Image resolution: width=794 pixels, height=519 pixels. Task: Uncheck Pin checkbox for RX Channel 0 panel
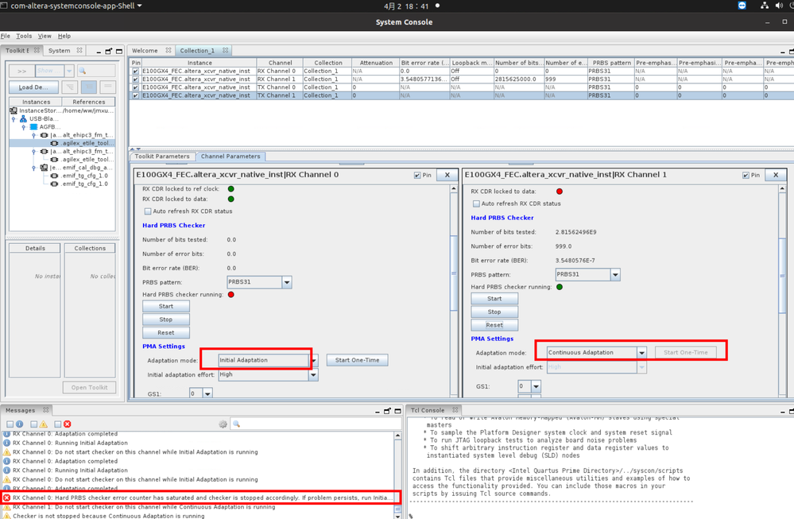click(417, 175)
